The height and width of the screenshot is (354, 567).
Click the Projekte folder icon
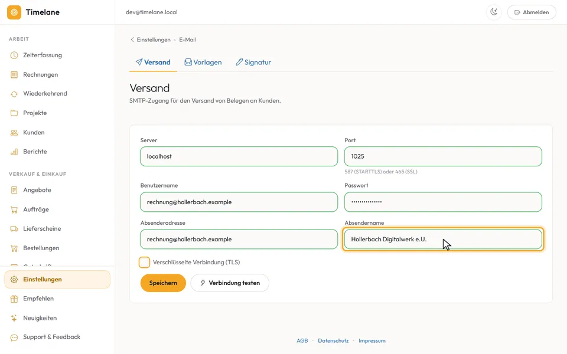click(x=14, y=113)
